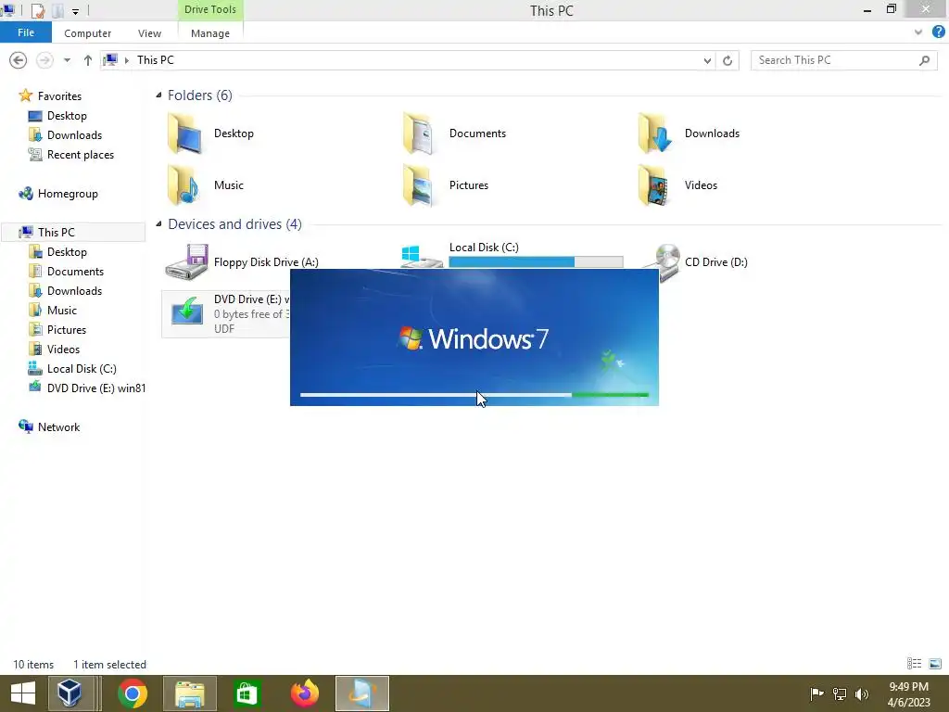Open Windows Store from taskbar
Screen dimensions: 949x712
(x=247, y=693)
